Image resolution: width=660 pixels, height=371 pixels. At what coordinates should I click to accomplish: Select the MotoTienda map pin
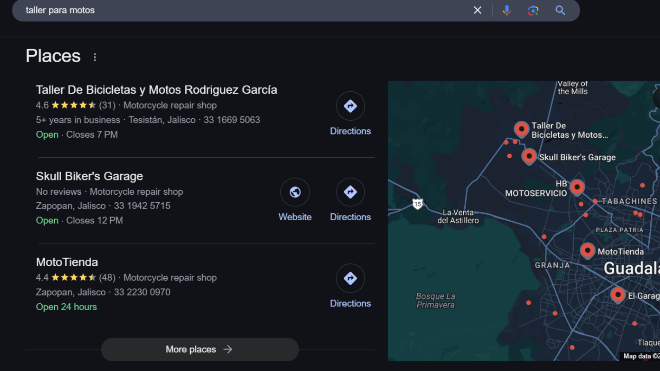(588, 250)
